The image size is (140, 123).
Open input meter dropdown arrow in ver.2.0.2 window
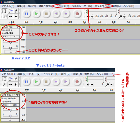(x=124, y=17)
